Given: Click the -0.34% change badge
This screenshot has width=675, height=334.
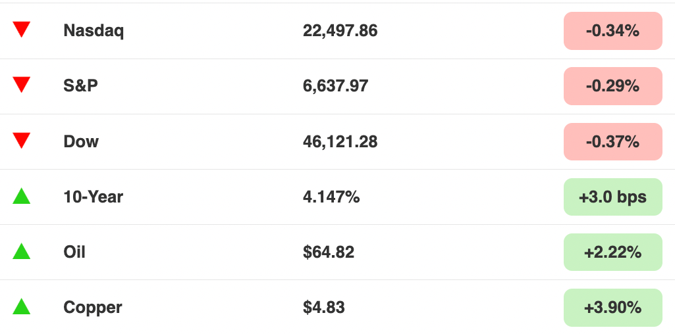Looking at the screenshot, I should [x=612, y=31].
